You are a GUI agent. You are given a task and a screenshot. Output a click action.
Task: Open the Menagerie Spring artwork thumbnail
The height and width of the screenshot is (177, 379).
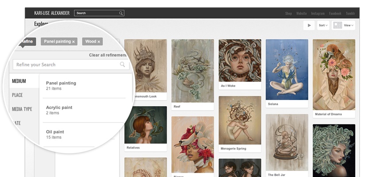[240, 120]
